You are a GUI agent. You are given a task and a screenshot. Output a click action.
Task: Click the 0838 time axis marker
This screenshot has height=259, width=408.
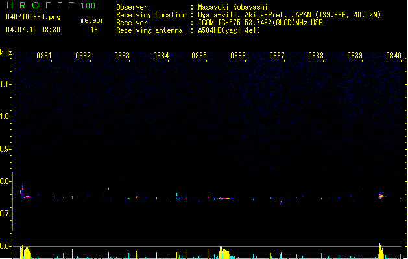click(x=316, y=56)
